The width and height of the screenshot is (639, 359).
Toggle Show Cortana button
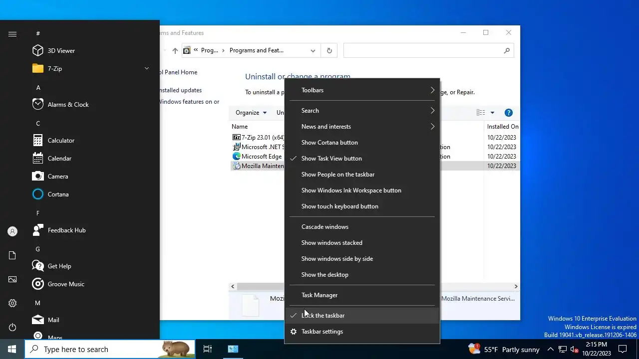coord(362,142)
